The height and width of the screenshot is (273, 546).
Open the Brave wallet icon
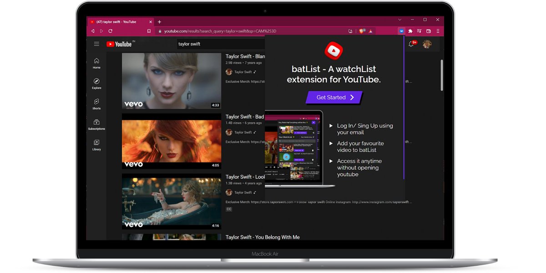click(x=429, y=31)
